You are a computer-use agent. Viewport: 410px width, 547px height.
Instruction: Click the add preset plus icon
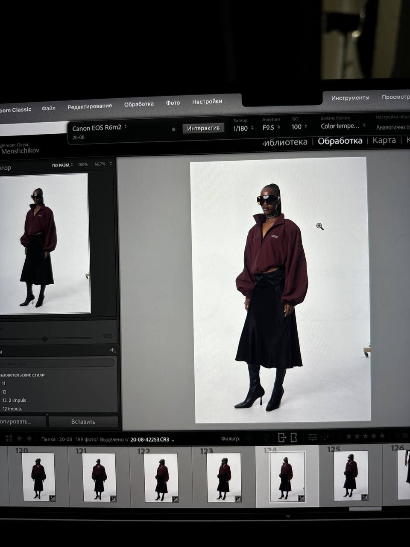pos(113,350)
